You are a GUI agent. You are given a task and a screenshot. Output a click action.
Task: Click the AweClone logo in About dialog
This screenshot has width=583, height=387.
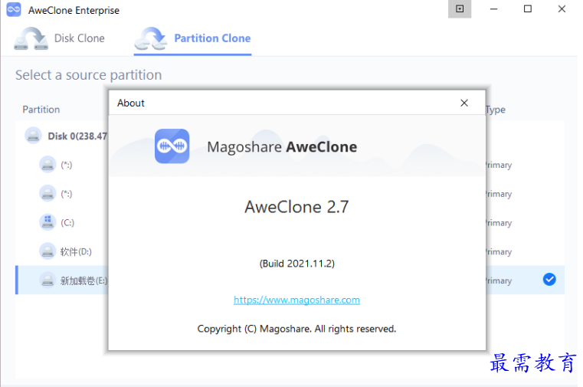click(173, 147)
